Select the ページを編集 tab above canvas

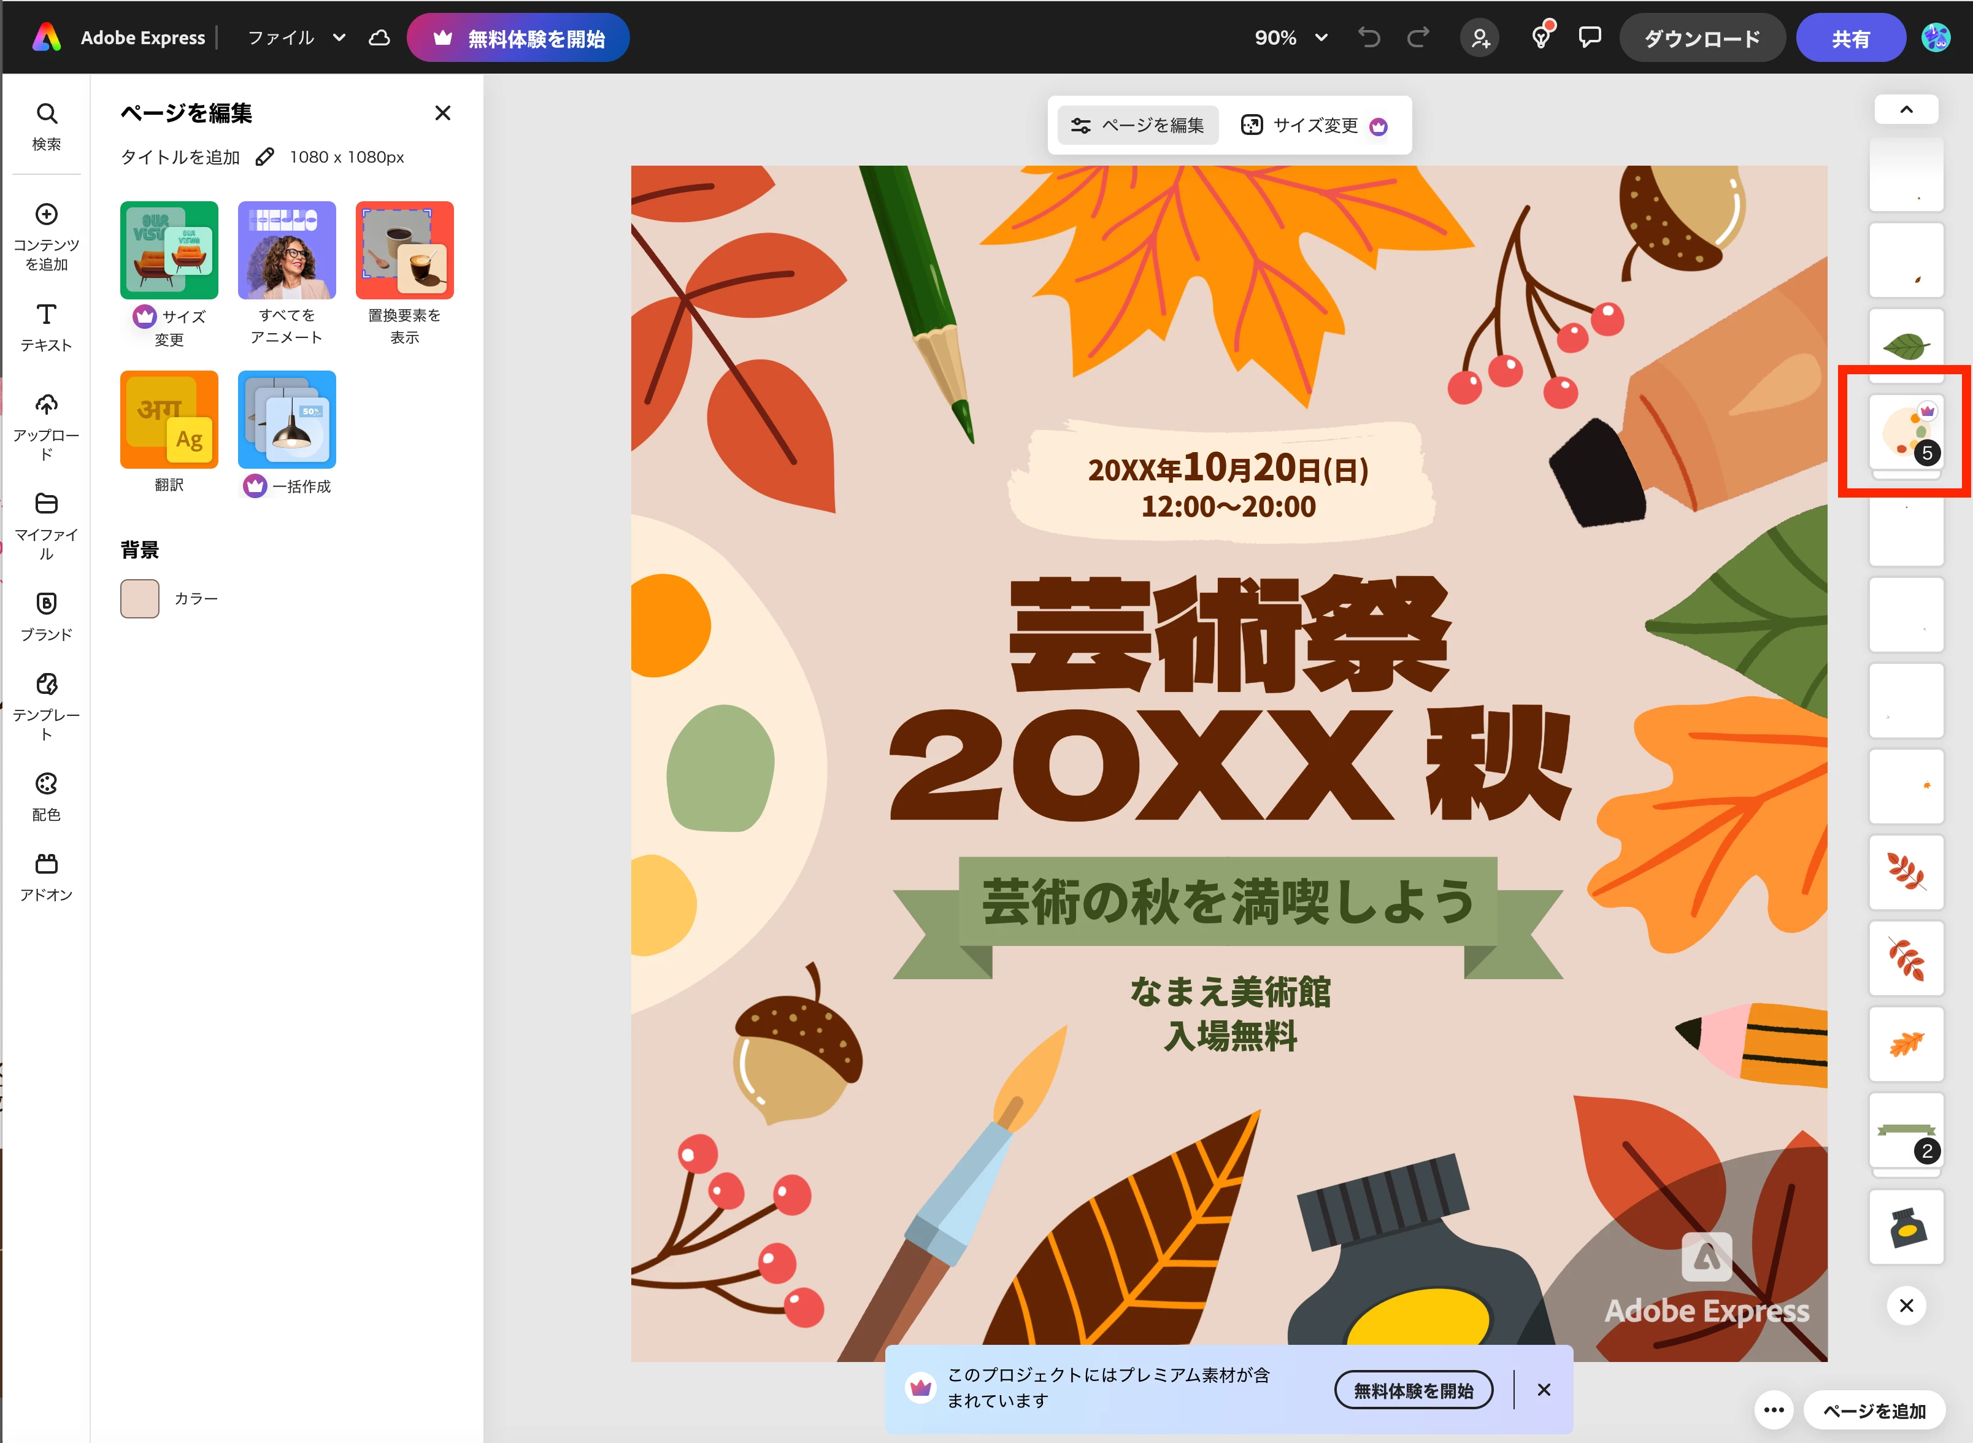tap(1137, 126)
